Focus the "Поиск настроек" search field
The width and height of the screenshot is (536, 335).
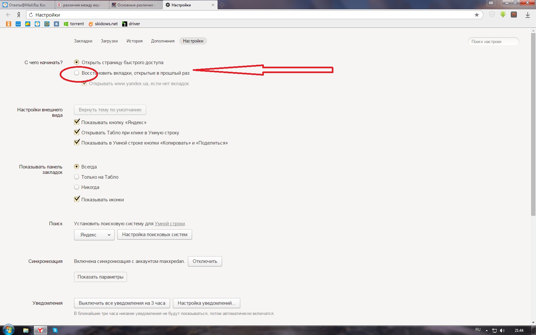(493, 41)
